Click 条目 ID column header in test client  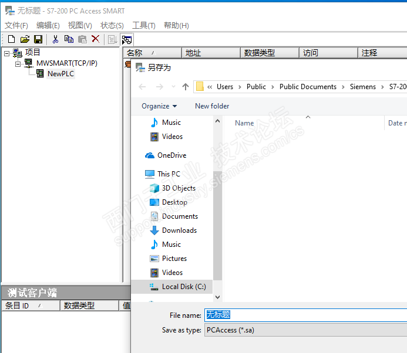[31, 306]
